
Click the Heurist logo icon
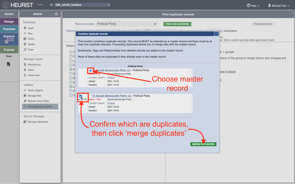(6, 5)
